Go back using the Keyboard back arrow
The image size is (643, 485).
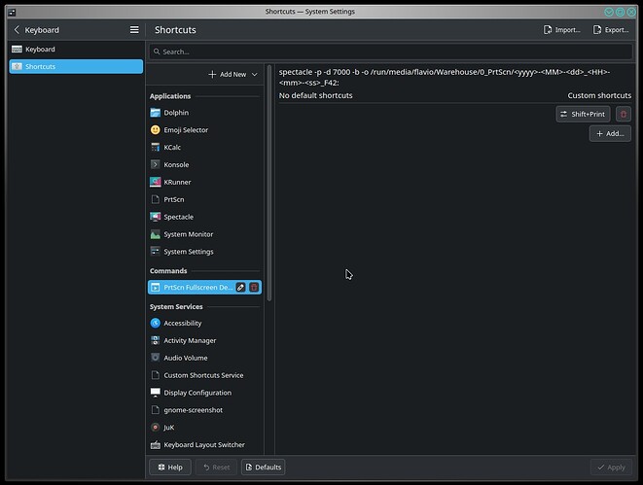[17, 30]
